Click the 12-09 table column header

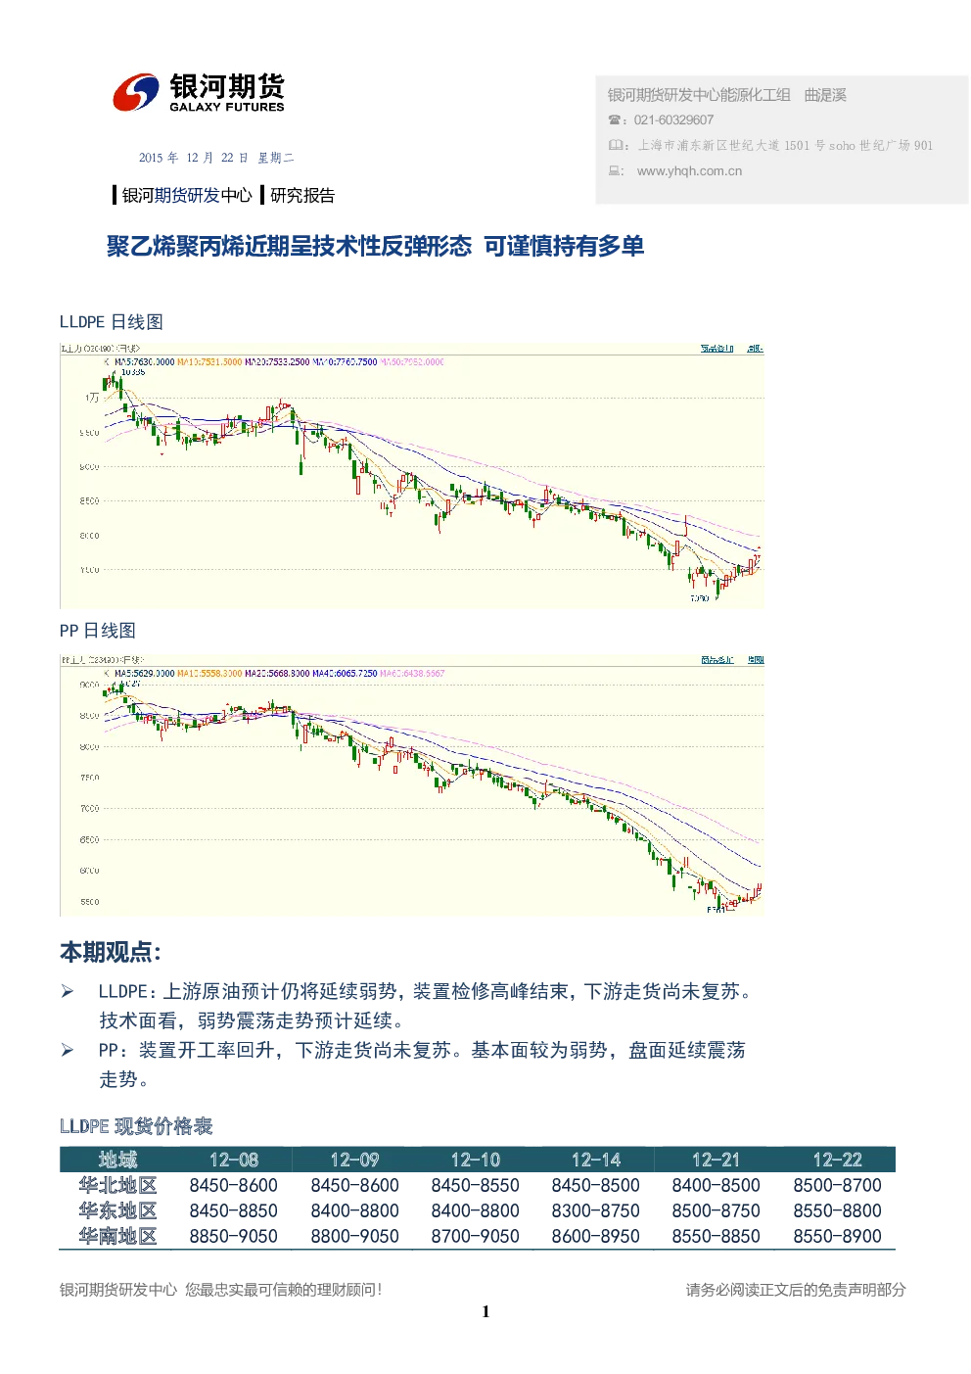[x=354, y=1160]
